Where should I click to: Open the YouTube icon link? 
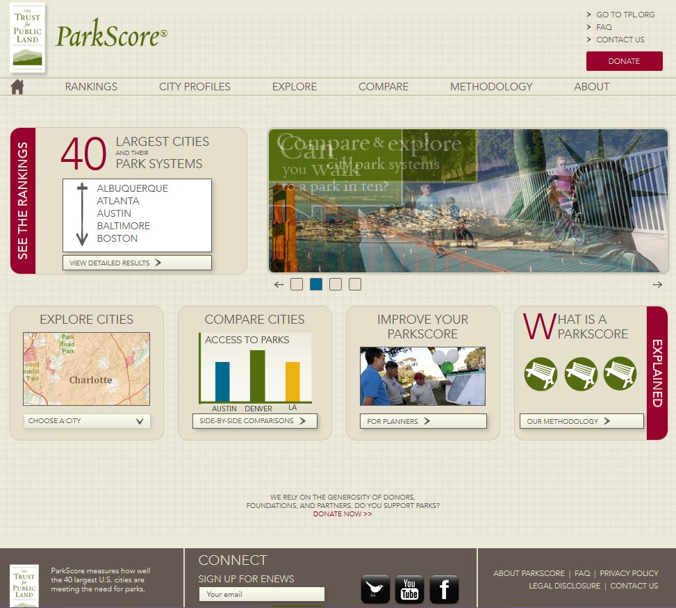point(410,589)
